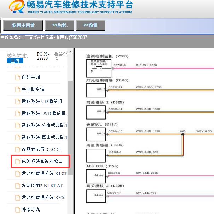Click the 返回主目录 button
The image size is (214, 214).
point(23,25)
